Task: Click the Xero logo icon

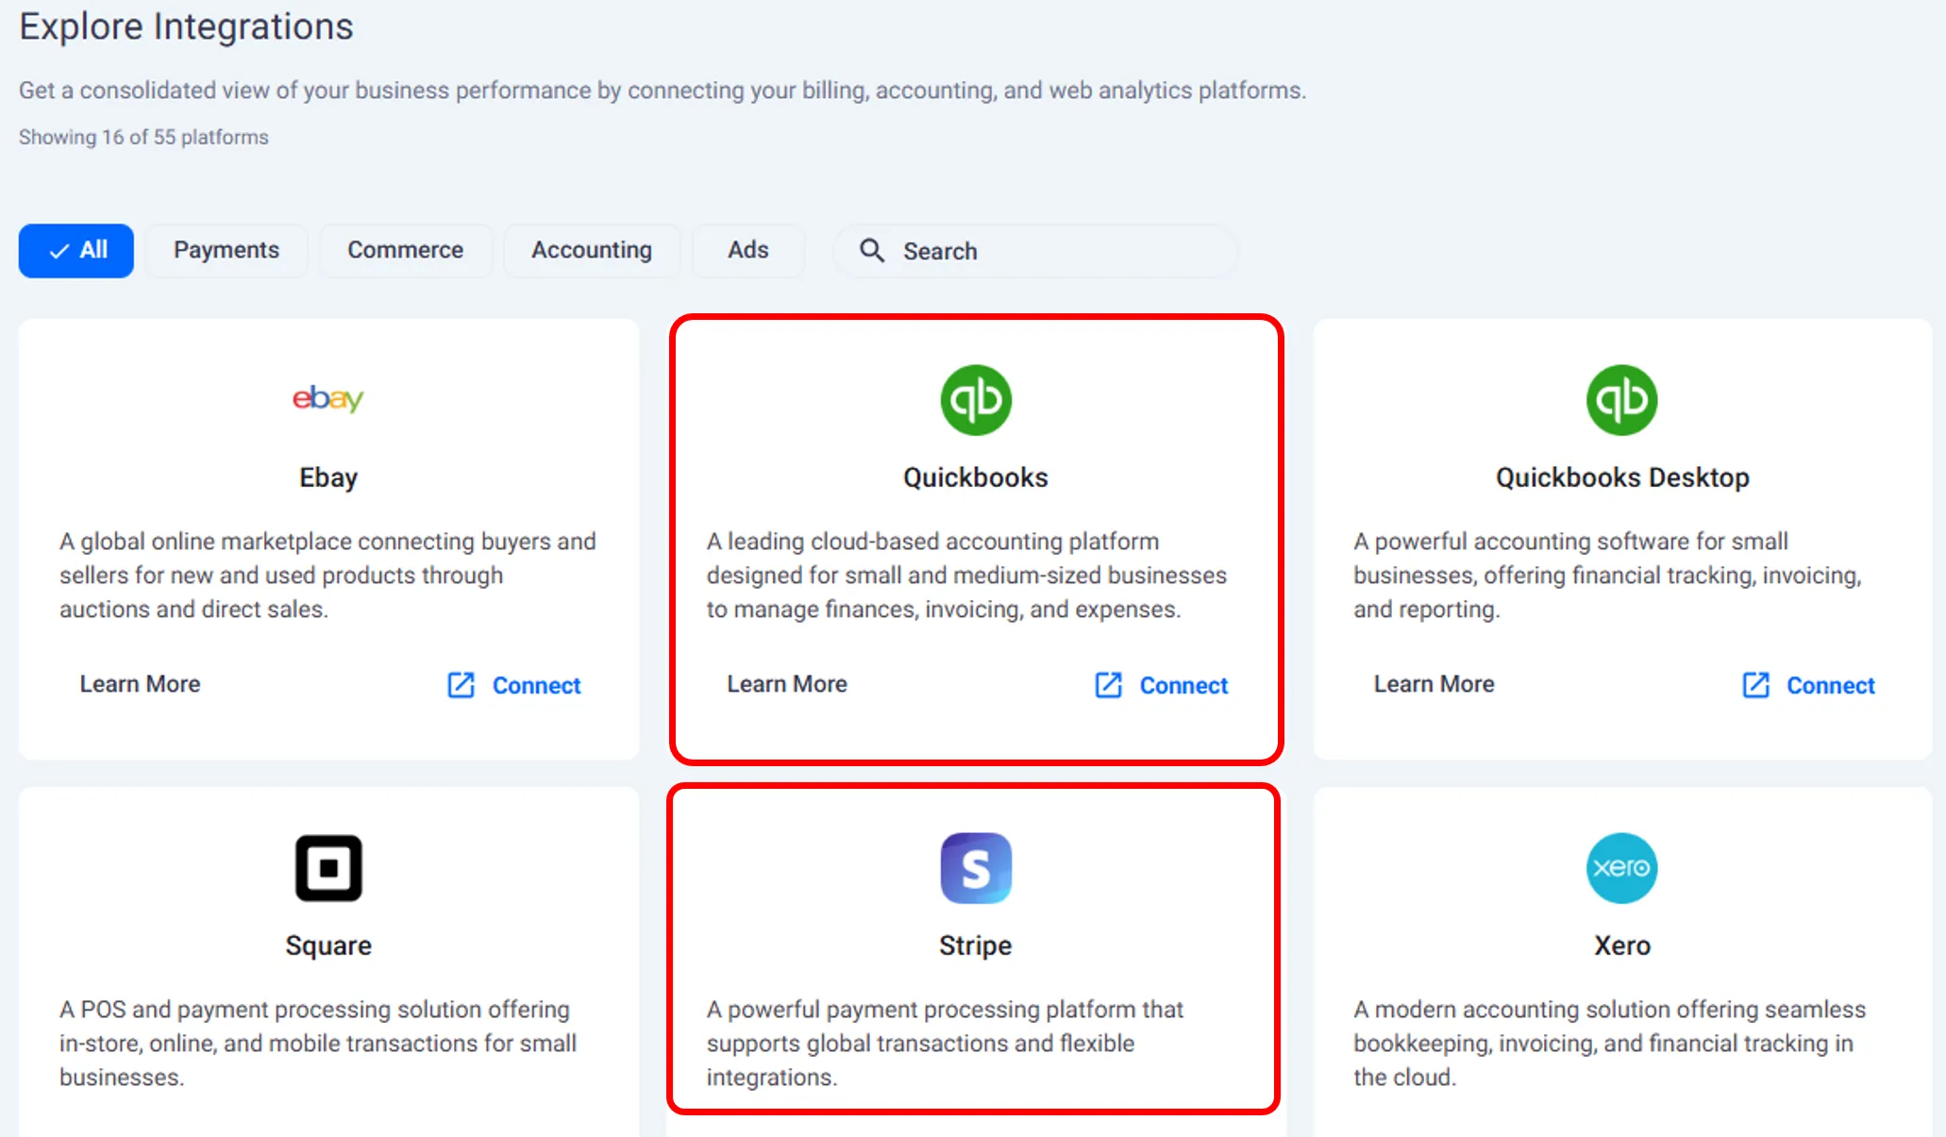Action: (1621, 868)
